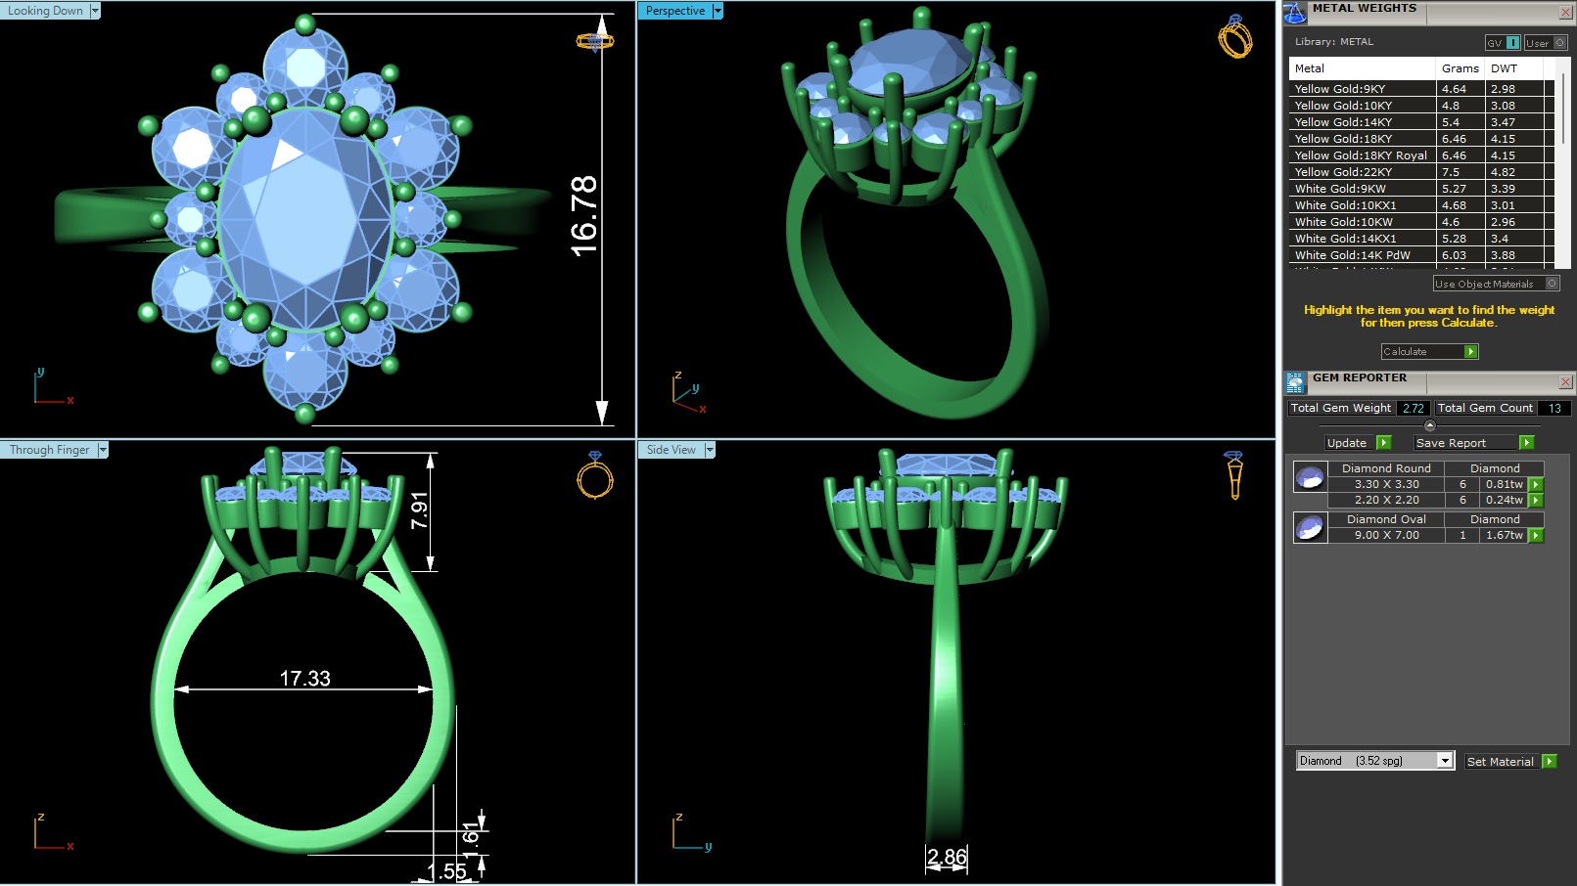Select the Yellow Gold:10KY row
The image size is (1577, 886).
(1421, 106)
